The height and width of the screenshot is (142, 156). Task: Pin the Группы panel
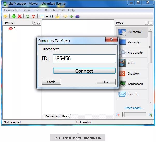(x=34, y=23)
